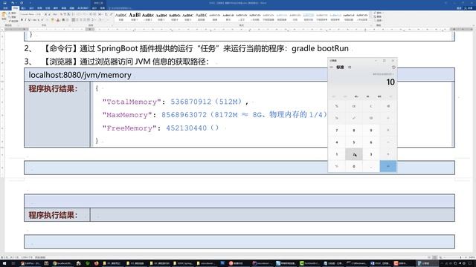Toggle italic formatting
This screenshot has height=267, width=476.
(x=25, y=20)
